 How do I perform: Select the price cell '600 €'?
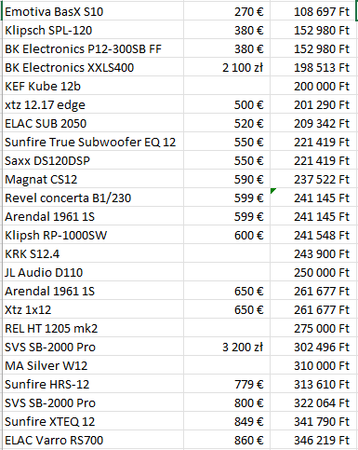pyautogui.click(x=227, y=235)
